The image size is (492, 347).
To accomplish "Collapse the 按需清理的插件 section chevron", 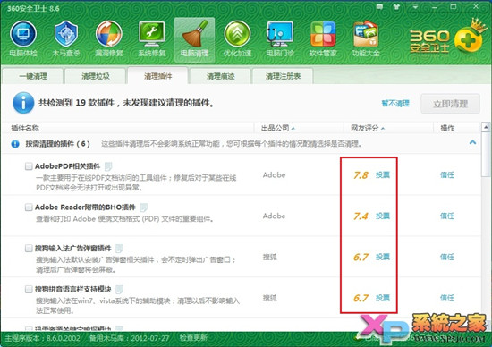I will click(x=472, y=142).
